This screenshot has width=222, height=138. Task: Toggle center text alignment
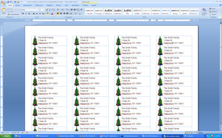click(61, 13)
